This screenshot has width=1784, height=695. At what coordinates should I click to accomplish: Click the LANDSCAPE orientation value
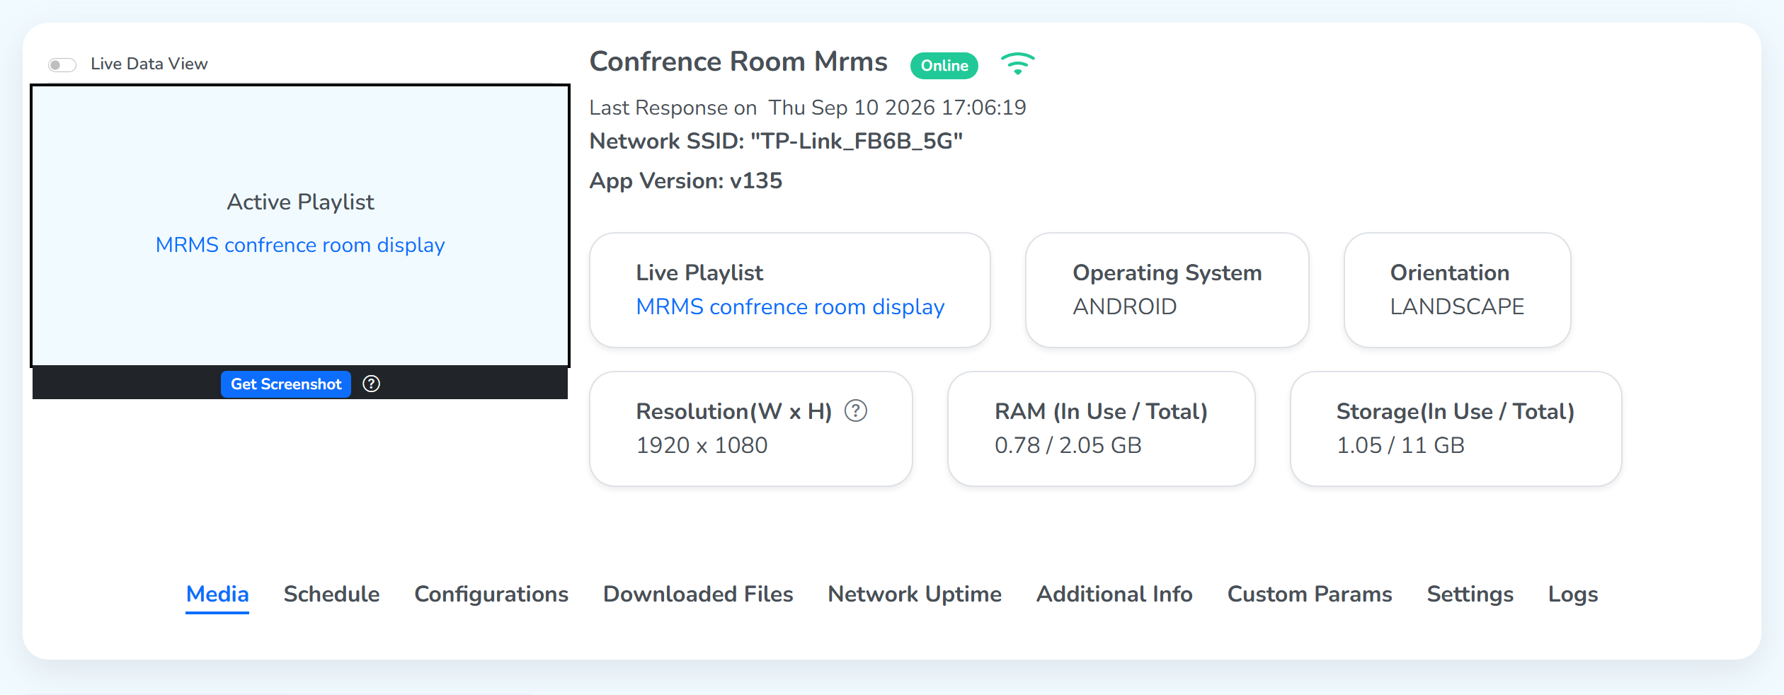(x=1457, y=306)
